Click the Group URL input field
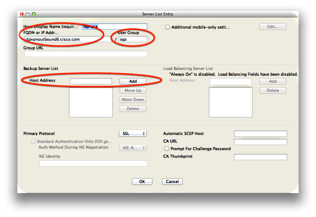The height and width of the screenshot is (217, 316). [86, 53]
